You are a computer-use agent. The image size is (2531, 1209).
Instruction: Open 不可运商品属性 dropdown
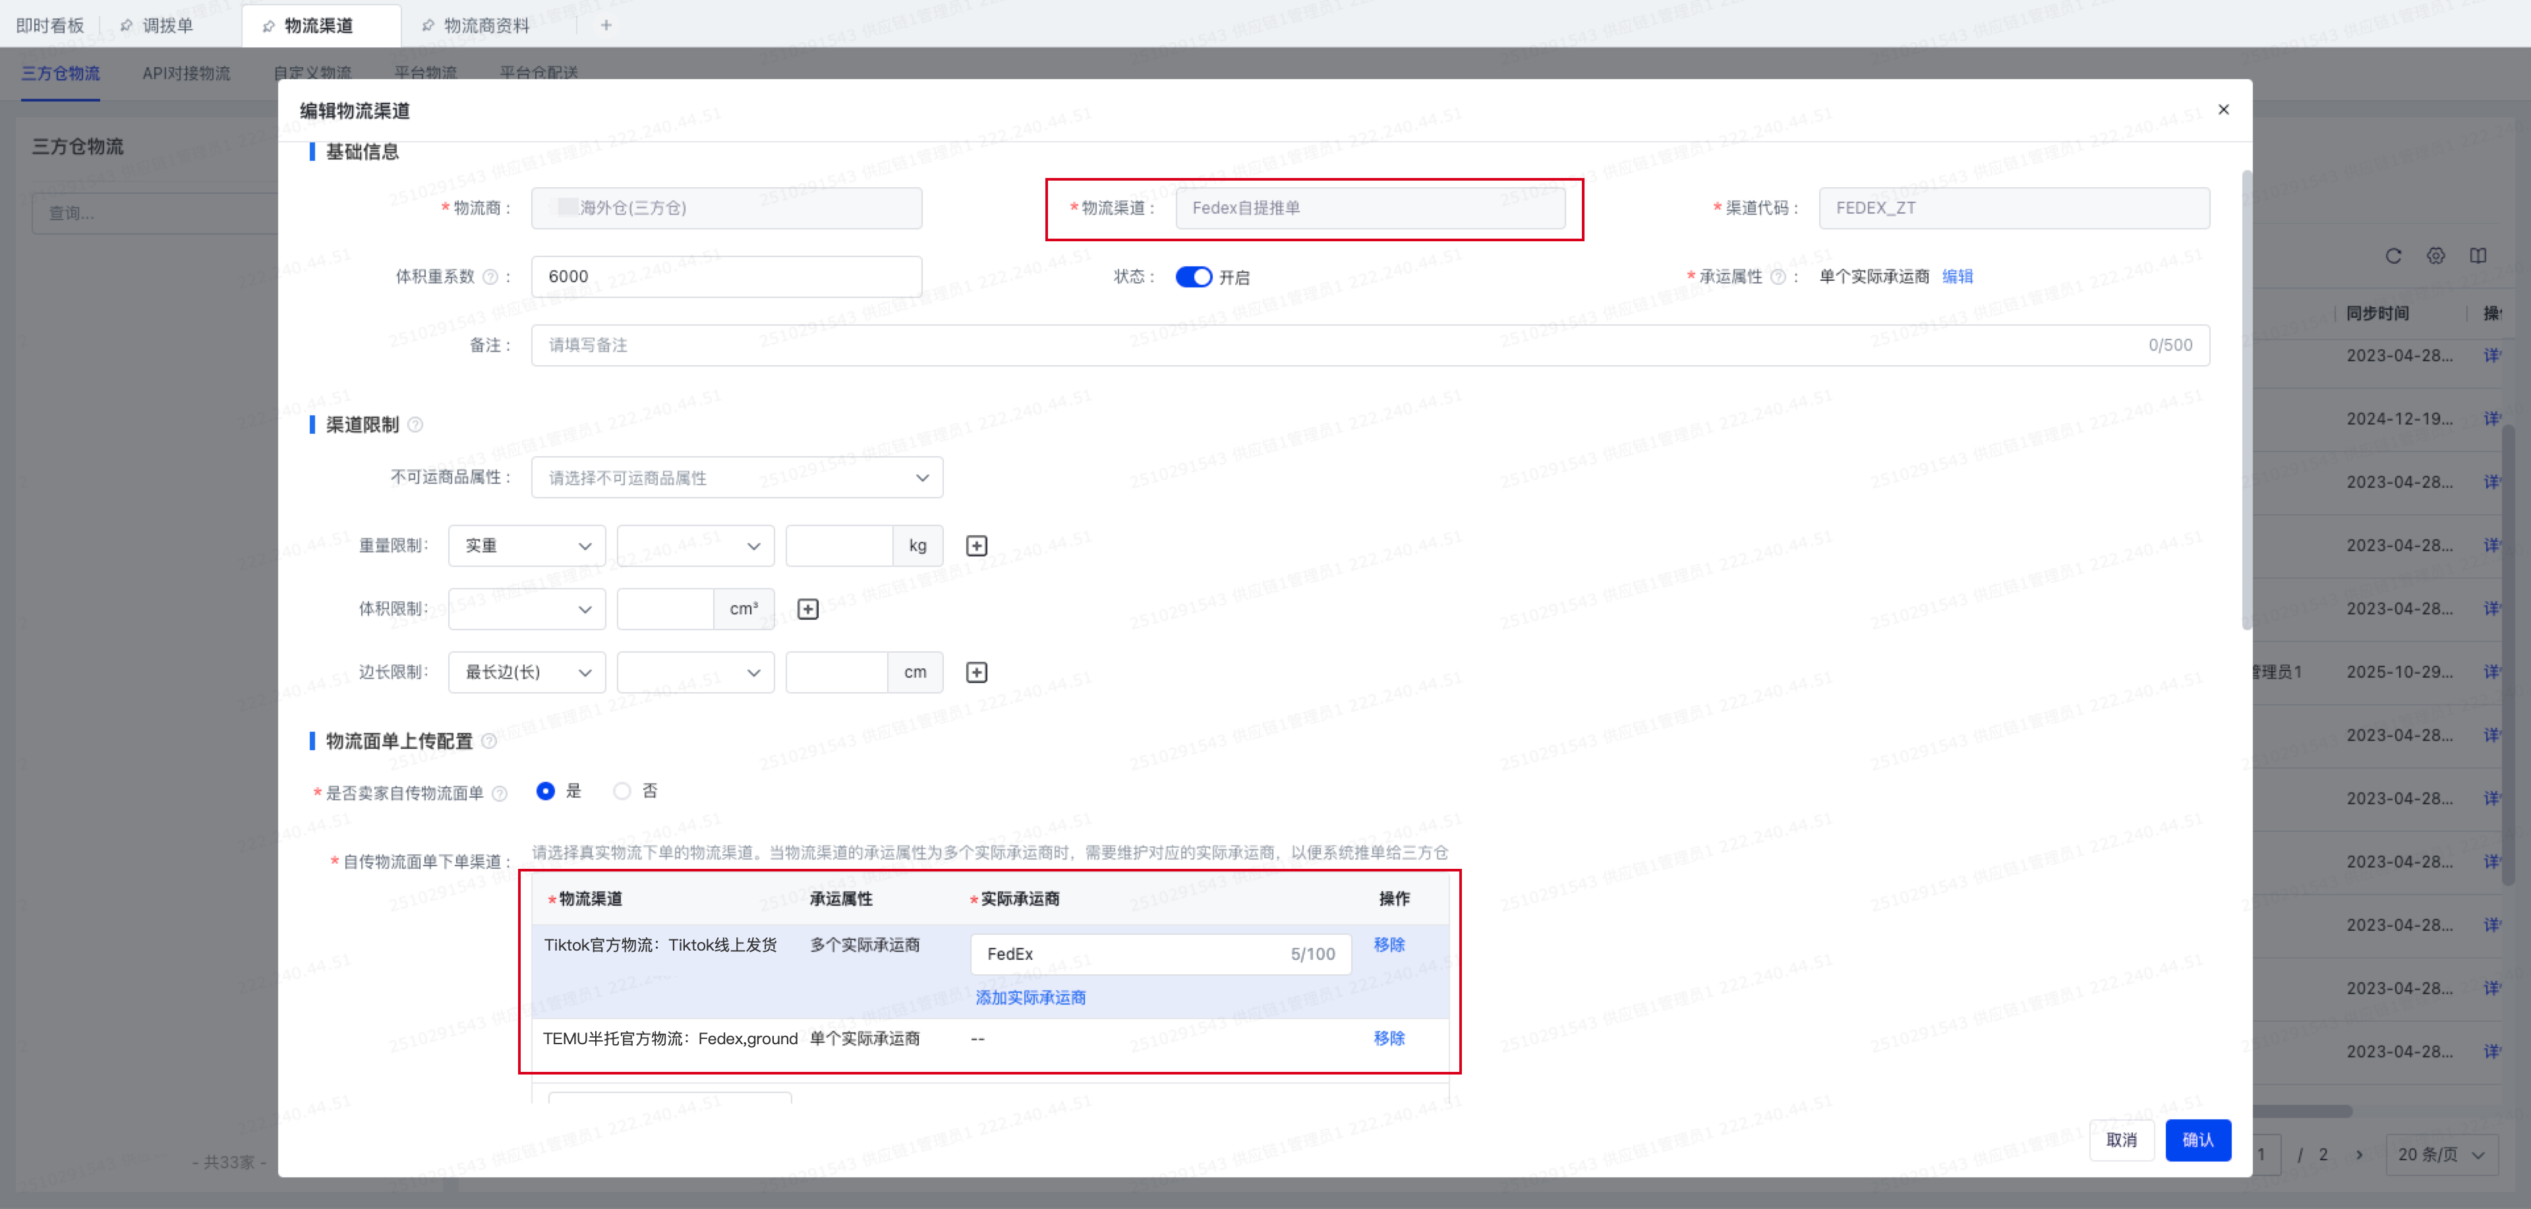737,478
